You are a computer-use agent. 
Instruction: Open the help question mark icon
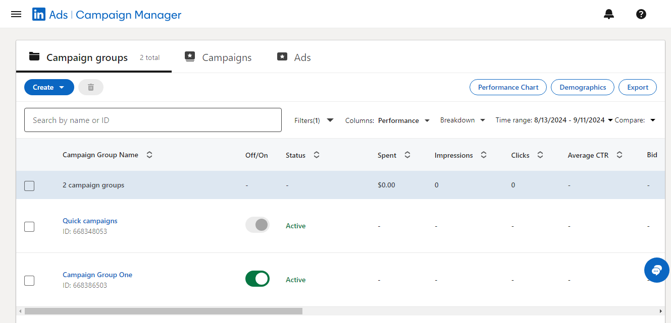641,14
